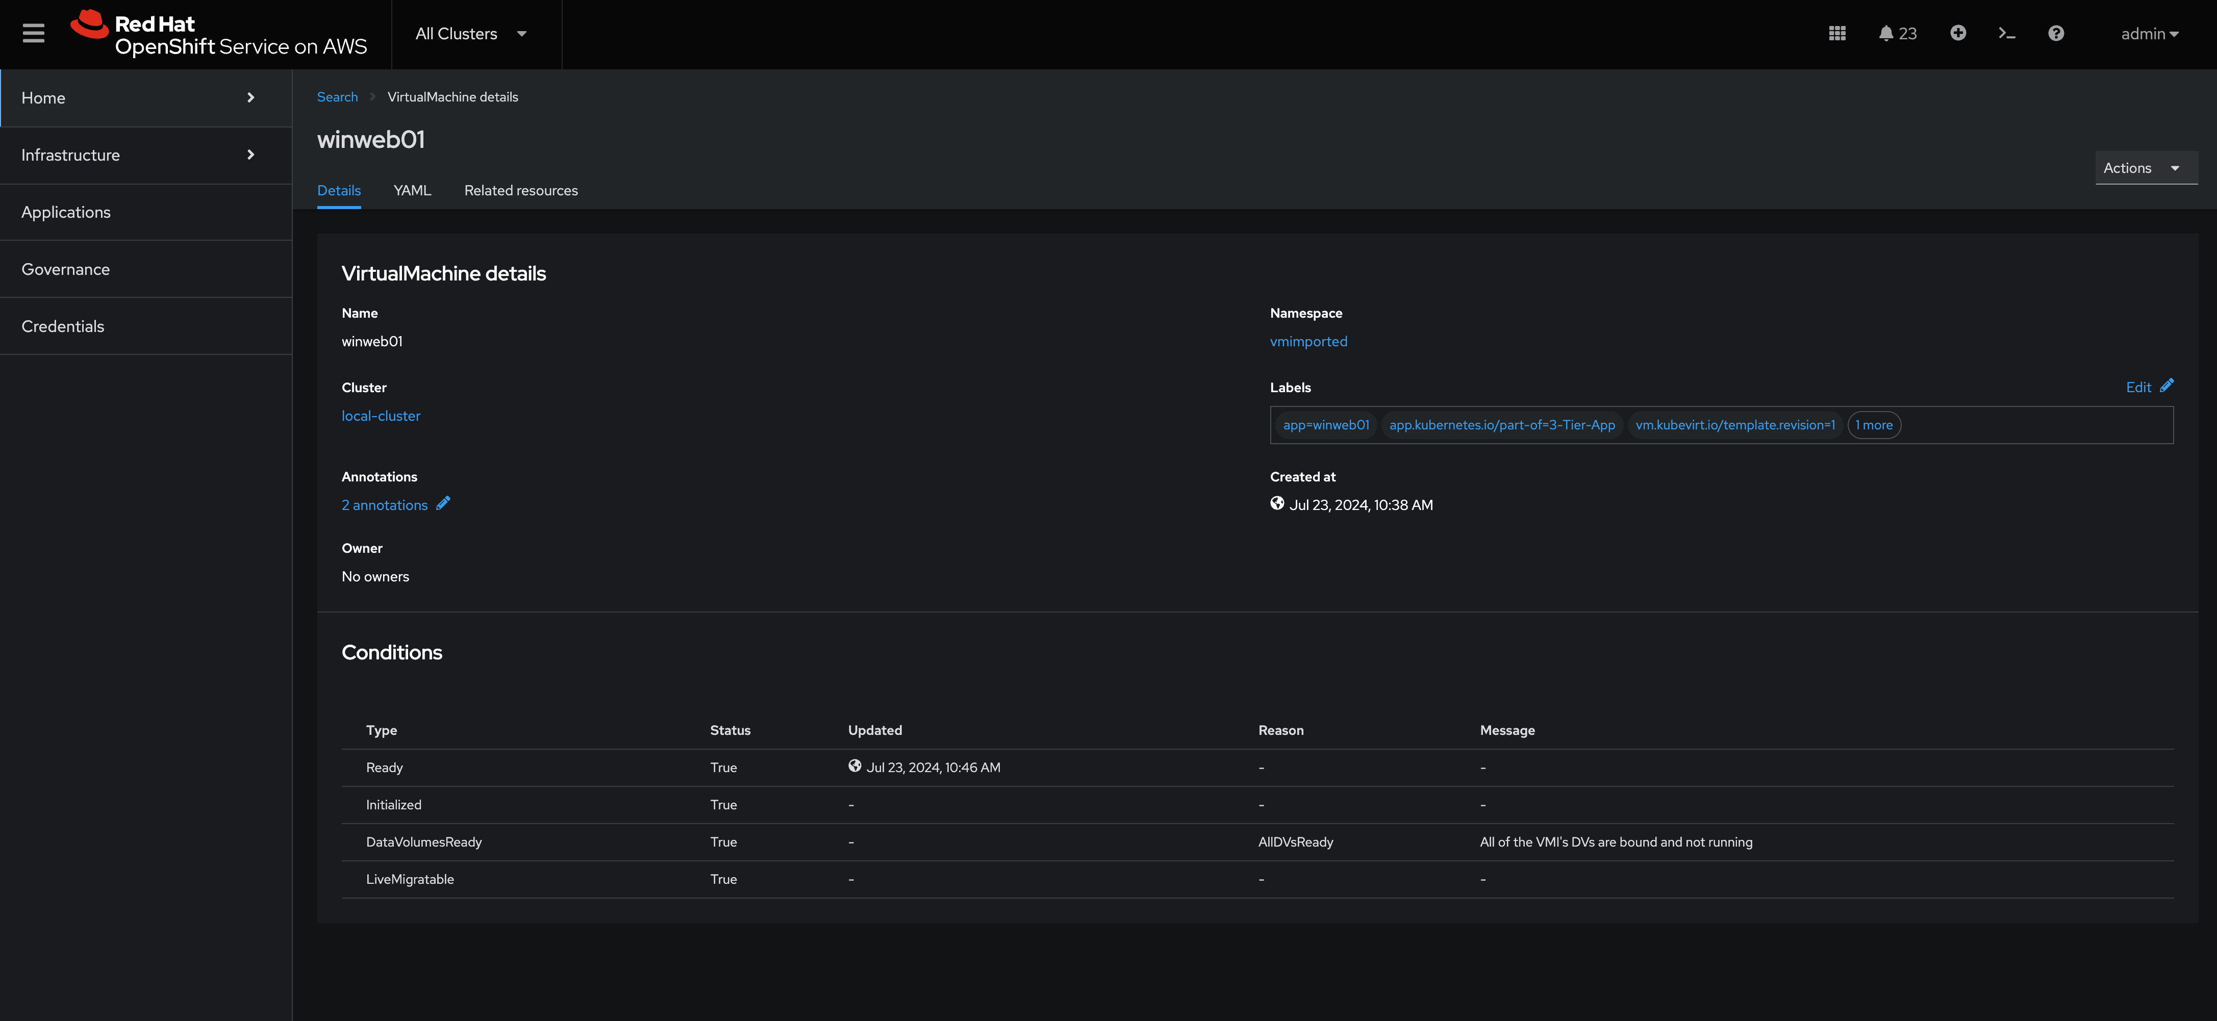Click the app=winweb01 label chip

point(1325,425)
